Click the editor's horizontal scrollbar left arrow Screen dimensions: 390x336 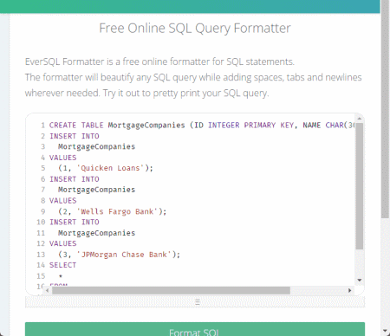pos(48,290)
